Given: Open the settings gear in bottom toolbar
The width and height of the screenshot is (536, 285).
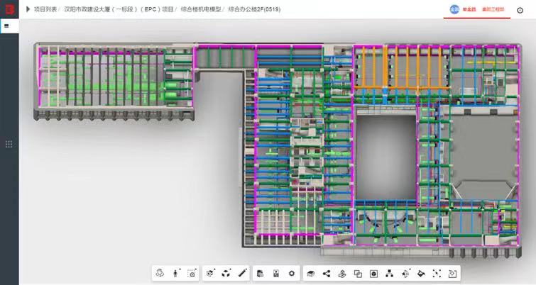Looking at the screenshot, I should click(292, 273).
